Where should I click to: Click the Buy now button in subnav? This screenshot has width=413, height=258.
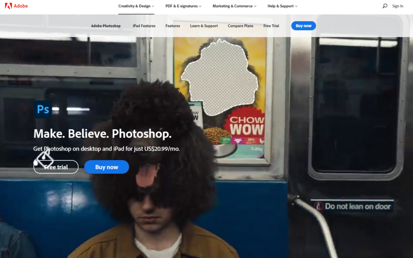[303, 26]
